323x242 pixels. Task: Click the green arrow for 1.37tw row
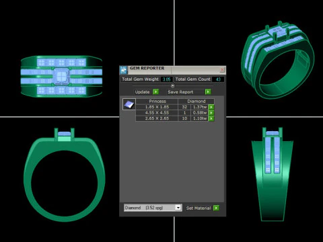(x=211, y=107)
